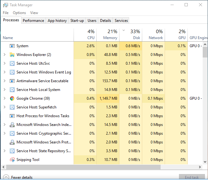The image size is (208, 180).
Task: Click the Antimalware Service Executable icon
Action: pos(12,81)
